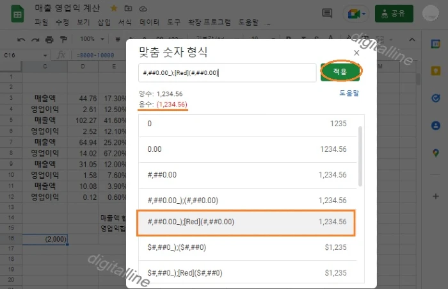Click cell D9 with value 31.05

pyautogui.click(x=83, y=164)
